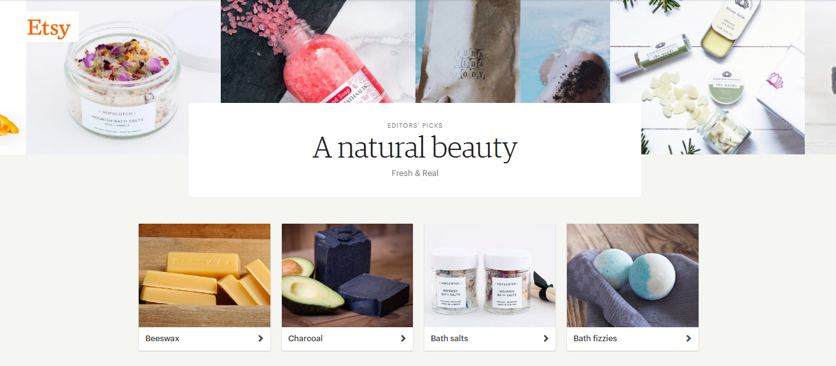The image size is (836, 366).
Task: Click the chevron next to Bath fizzies
Action: 688,339
